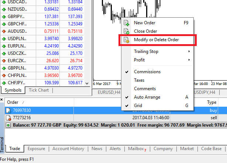Click the New Order icon in context menu

tap(127, 23)
